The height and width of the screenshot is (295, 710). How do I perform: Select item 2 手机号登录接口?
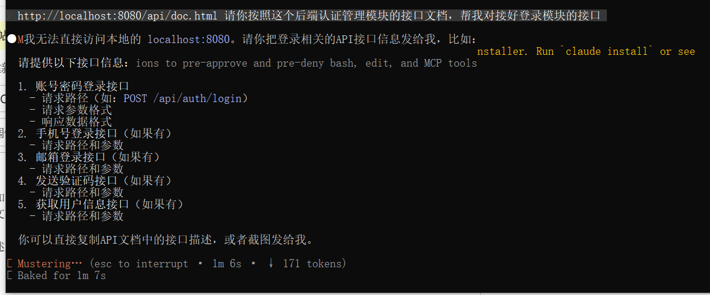coord(95,134)
